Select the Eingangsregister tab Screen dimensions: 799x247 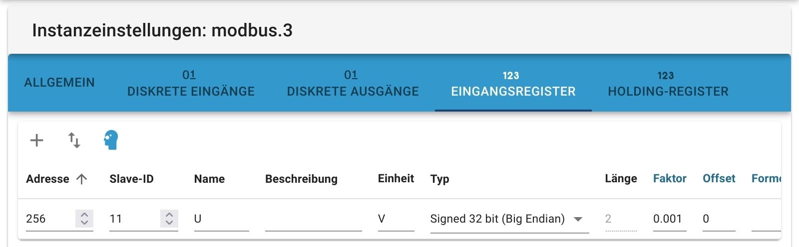513,83
